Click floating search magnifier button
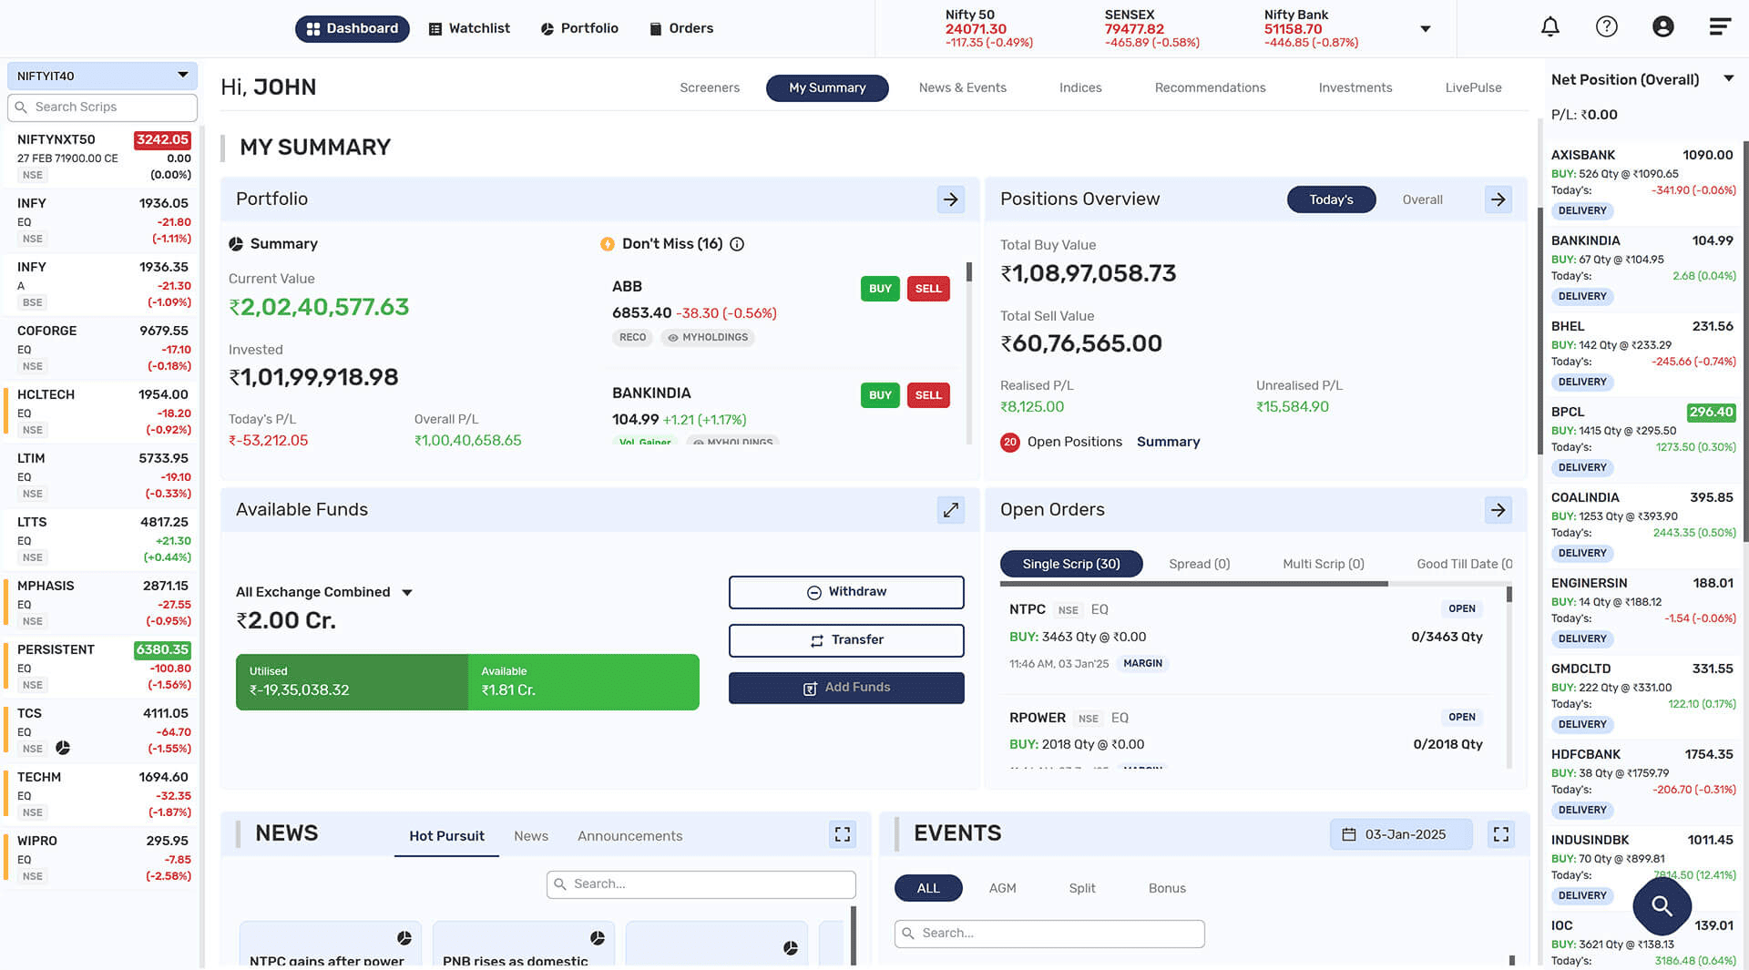This screenshot has height=970, width=1749. 1662,905
